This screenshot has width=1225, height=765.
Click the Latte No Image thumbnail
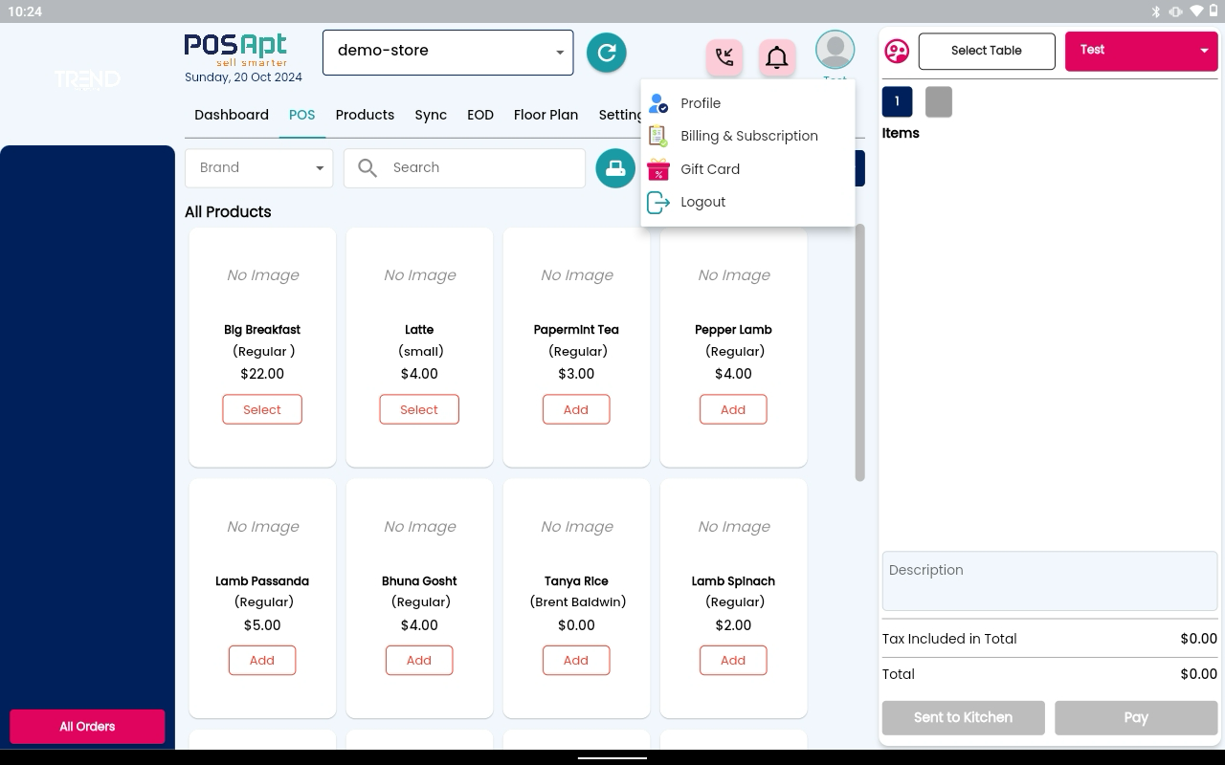(419, 275)
